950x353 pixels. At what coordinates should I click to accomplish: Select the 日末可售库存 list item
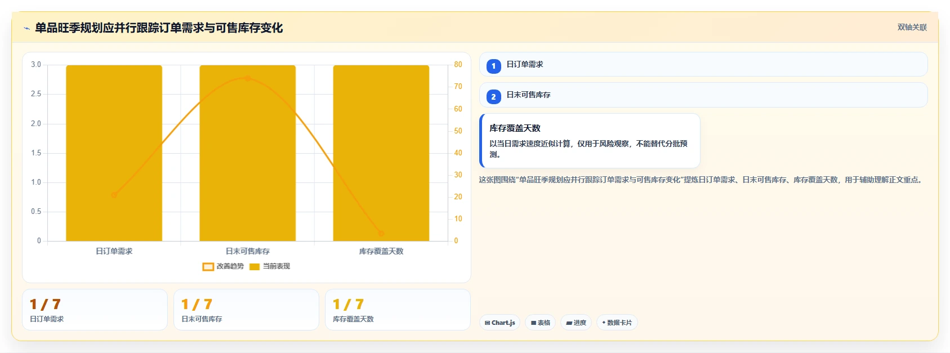[x=703, y=95]
